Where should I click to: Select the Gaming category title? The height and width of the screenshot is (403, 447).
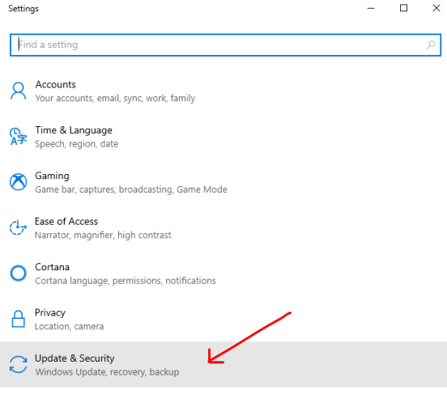[x=52, y=176]
